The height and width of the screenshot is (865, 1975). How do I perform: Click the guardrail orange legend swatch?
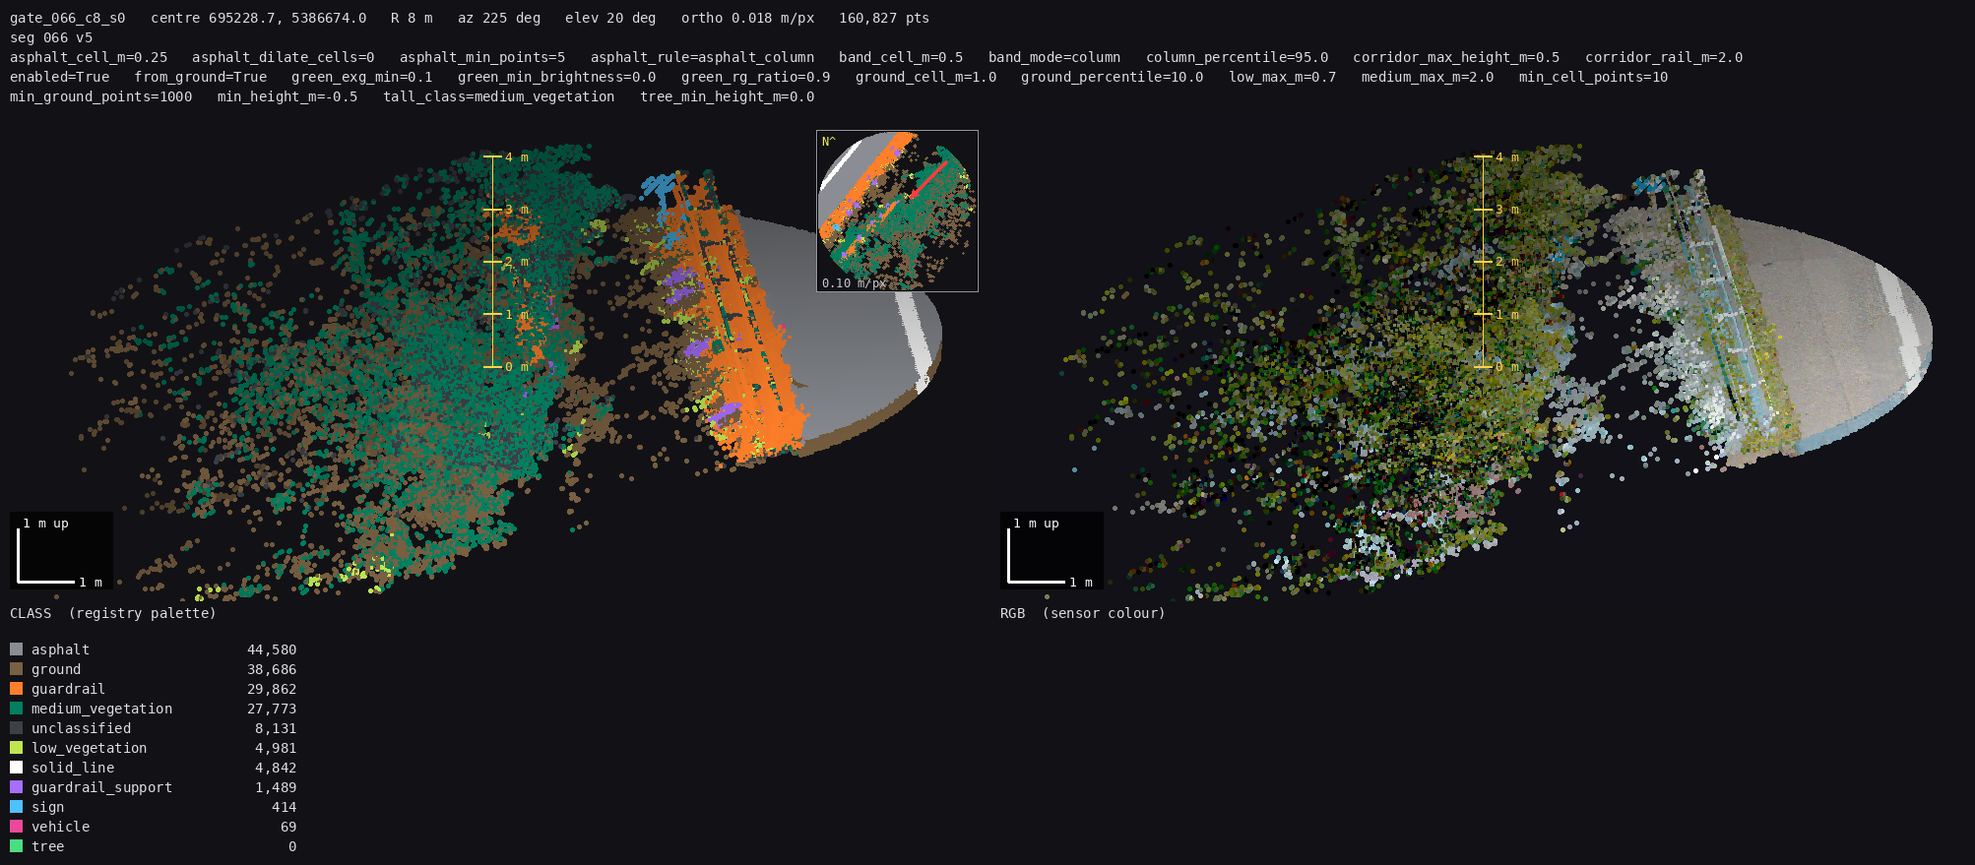[x=16, y=689]
